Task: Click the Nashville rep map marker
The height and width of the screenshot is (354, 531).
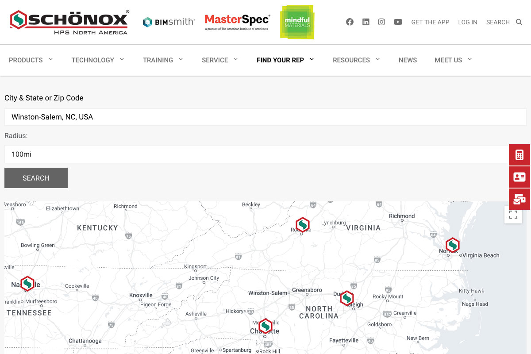Action: coord(27,283)
